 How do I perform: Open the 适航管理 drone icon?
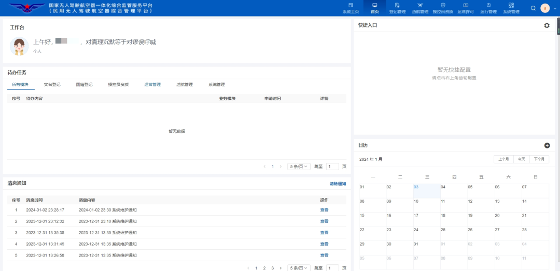[x=419, y=5]
